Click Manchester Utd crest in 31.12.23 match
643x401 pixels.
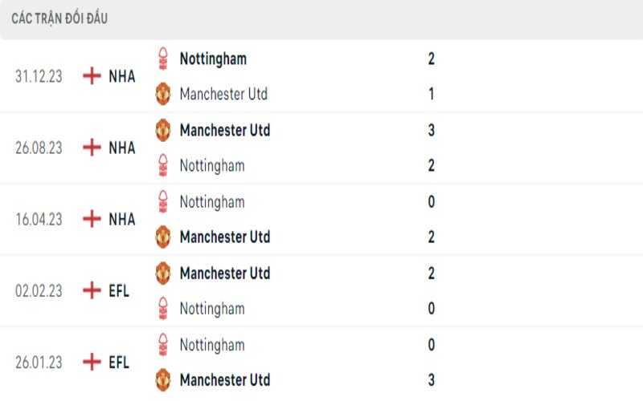pyautogui.click(x=163, y=94)
